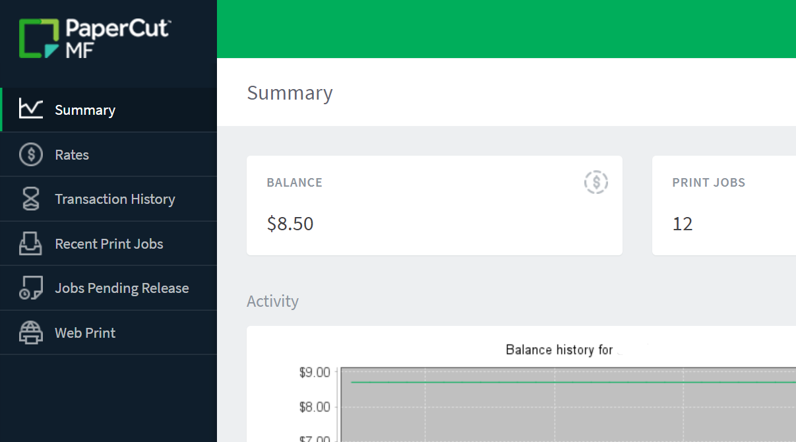Viewport: 796px width, 442px height.
Task: Click the Activity section heading
Action: pyautogui.click(x=272, y=301)
